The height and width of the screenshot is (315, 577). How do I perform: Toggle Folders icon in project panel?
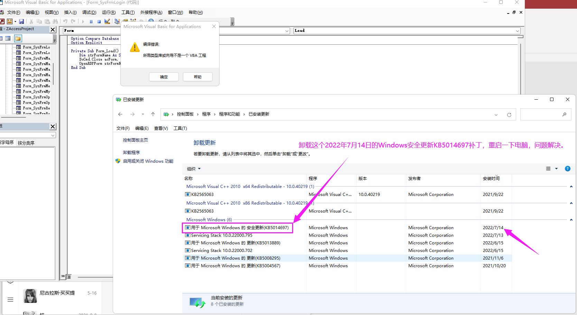18,38
